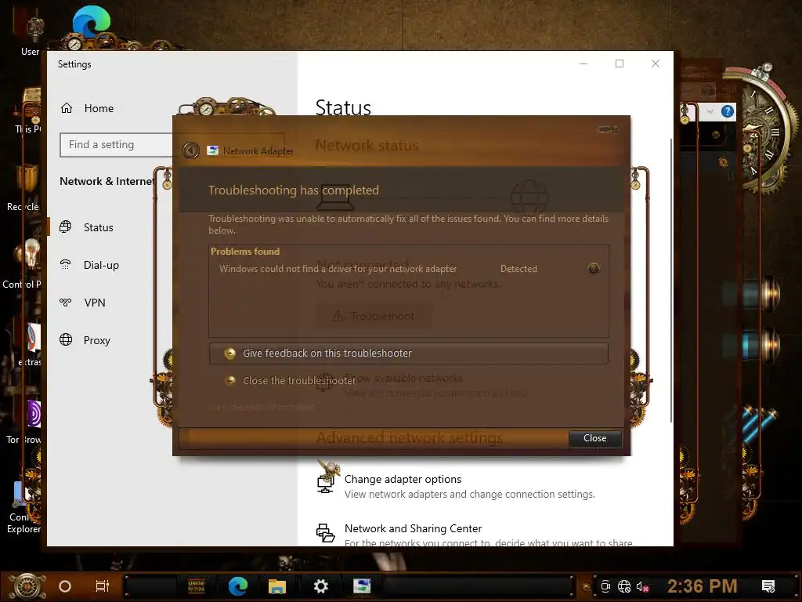Switch to the troubleshooter taskbar icon

[x=362, y=586]
